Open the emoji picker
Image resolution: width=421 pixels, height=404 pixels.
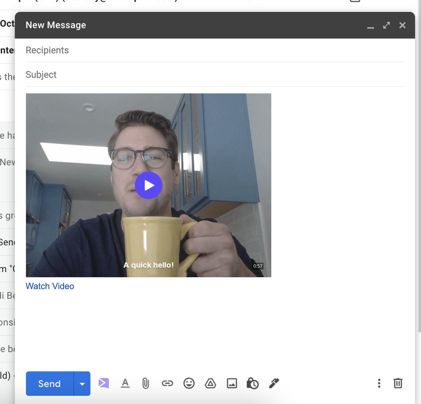pyautogui.click(x=189, y=383)
